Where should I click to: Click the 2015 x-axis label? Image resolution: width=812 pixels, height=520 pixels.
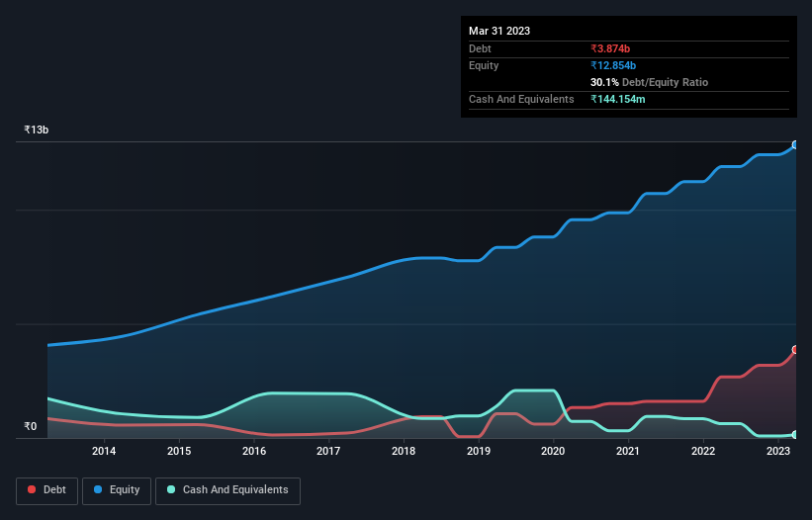pyautogui.click(x=179, y=451)
